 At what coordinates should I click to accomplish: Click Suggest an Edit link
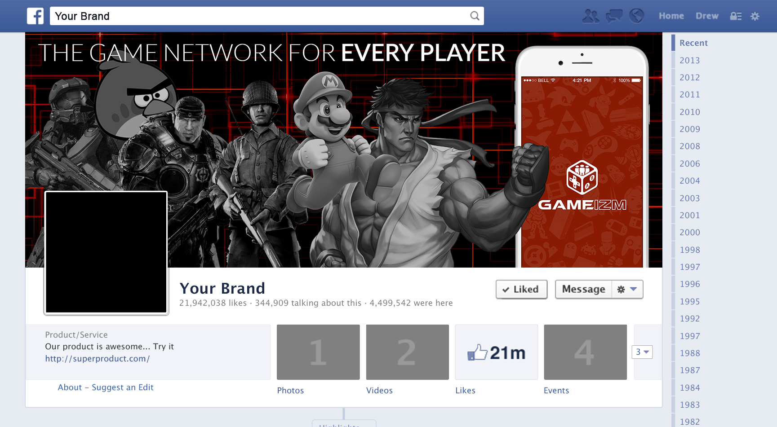click(x=123, y=387)
